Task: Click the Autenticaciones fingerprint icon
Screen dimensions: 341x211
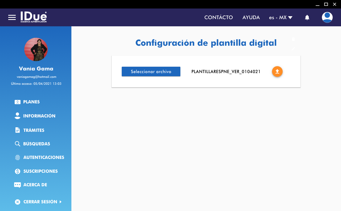Action: (18, 158)
